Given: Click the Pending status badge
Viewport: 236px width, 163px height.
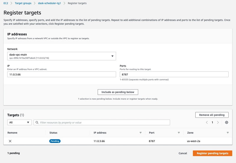Looking at the screenshot, I should pos(55,141).
